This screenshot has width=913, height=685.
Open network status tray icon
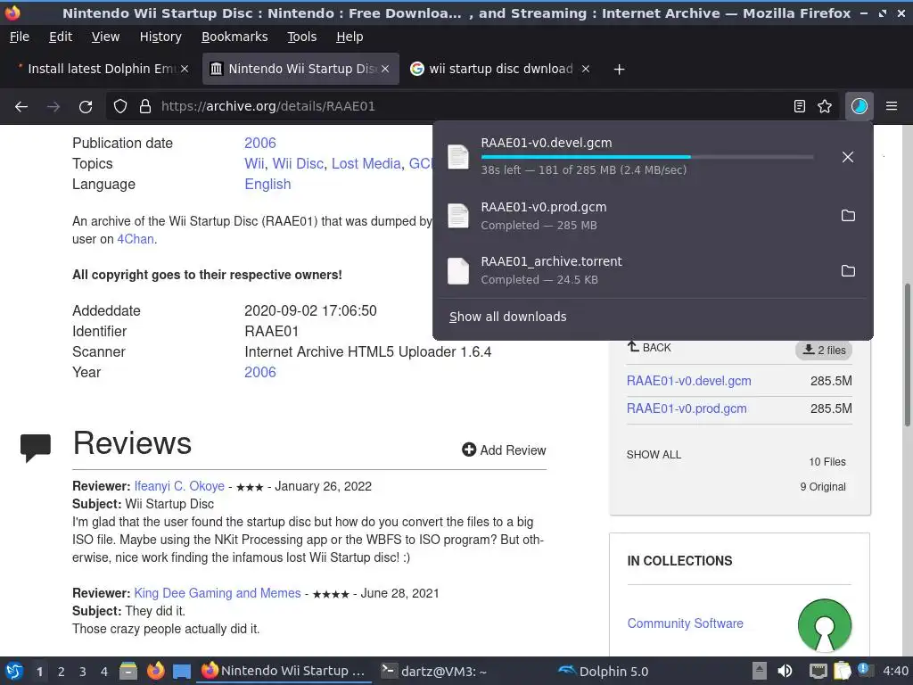[x=818, y=671]
